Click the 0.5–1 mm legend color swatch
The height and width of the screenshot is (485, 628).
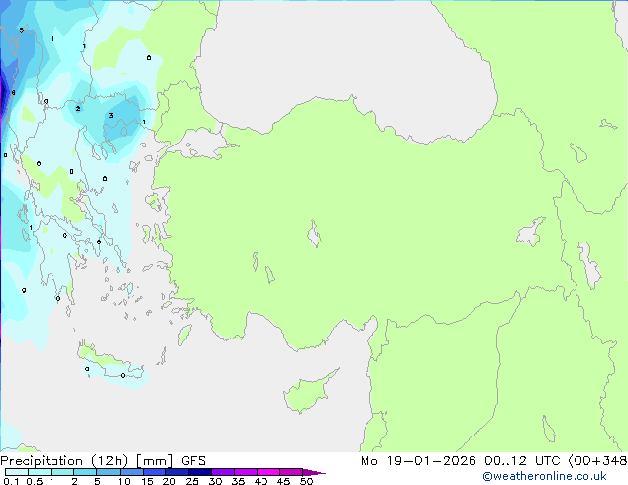coord(40,472)
